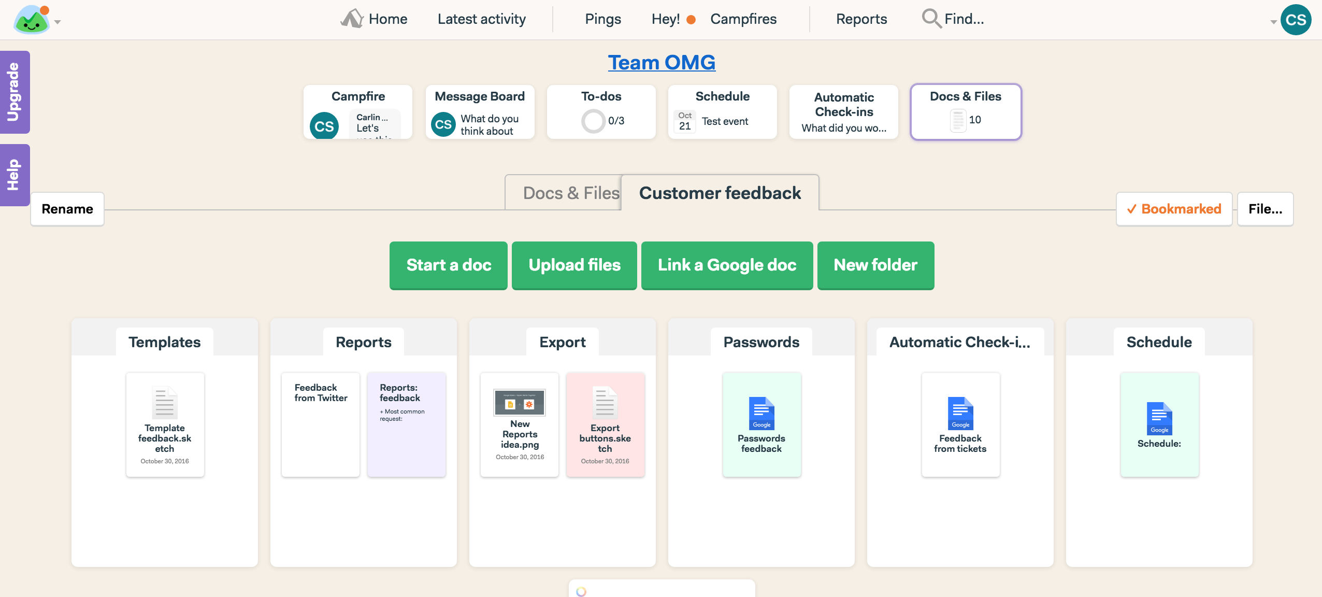This screenshot has width=1322, height=597.
Task: Click the 0/3 To-dos progress circle
Action: point(593,121)
